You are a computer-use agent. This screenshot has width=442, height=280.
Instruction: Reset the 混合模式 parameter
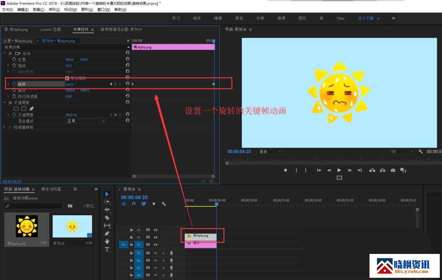coord(127,121)
